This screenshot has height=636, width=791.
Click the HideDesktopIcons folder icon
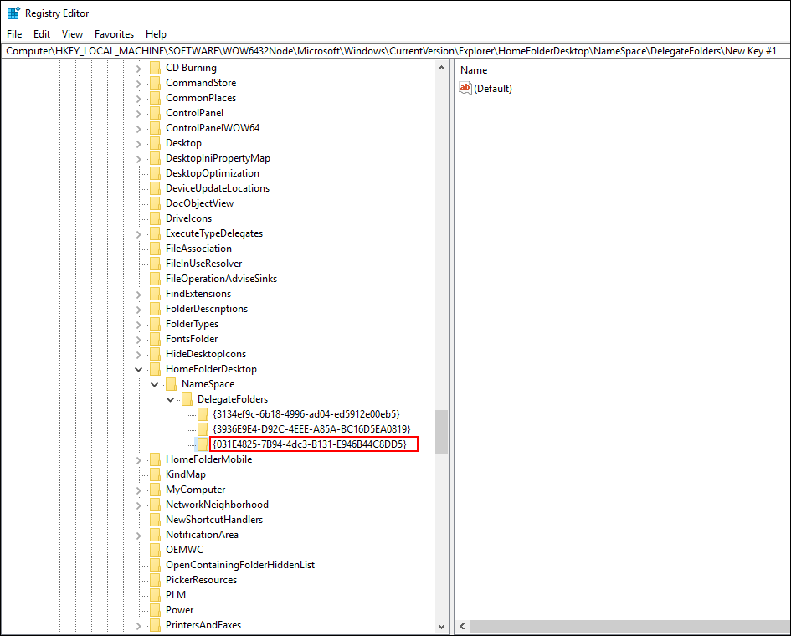tap(156, 354)
